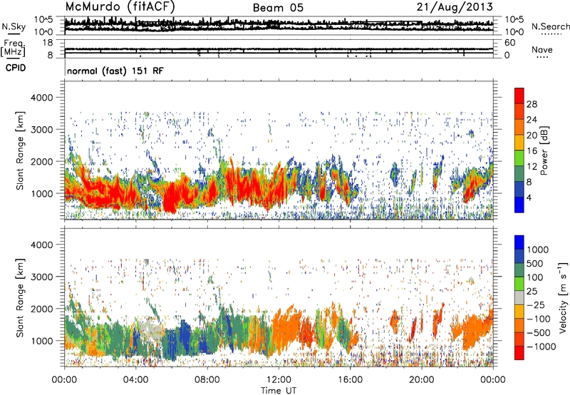
Task: Click the 1000 tick in power panel
Action: click(x=41, y=193)
